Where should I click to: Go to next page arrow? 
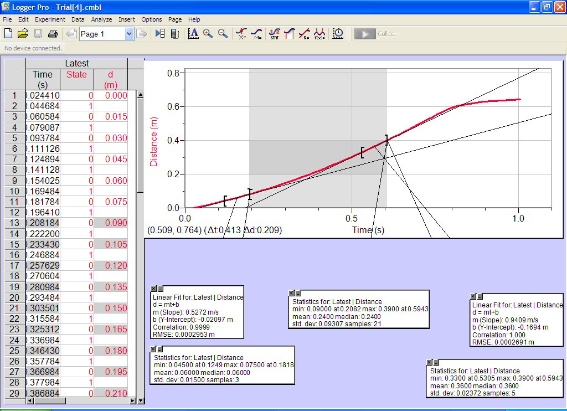(142, 34)
